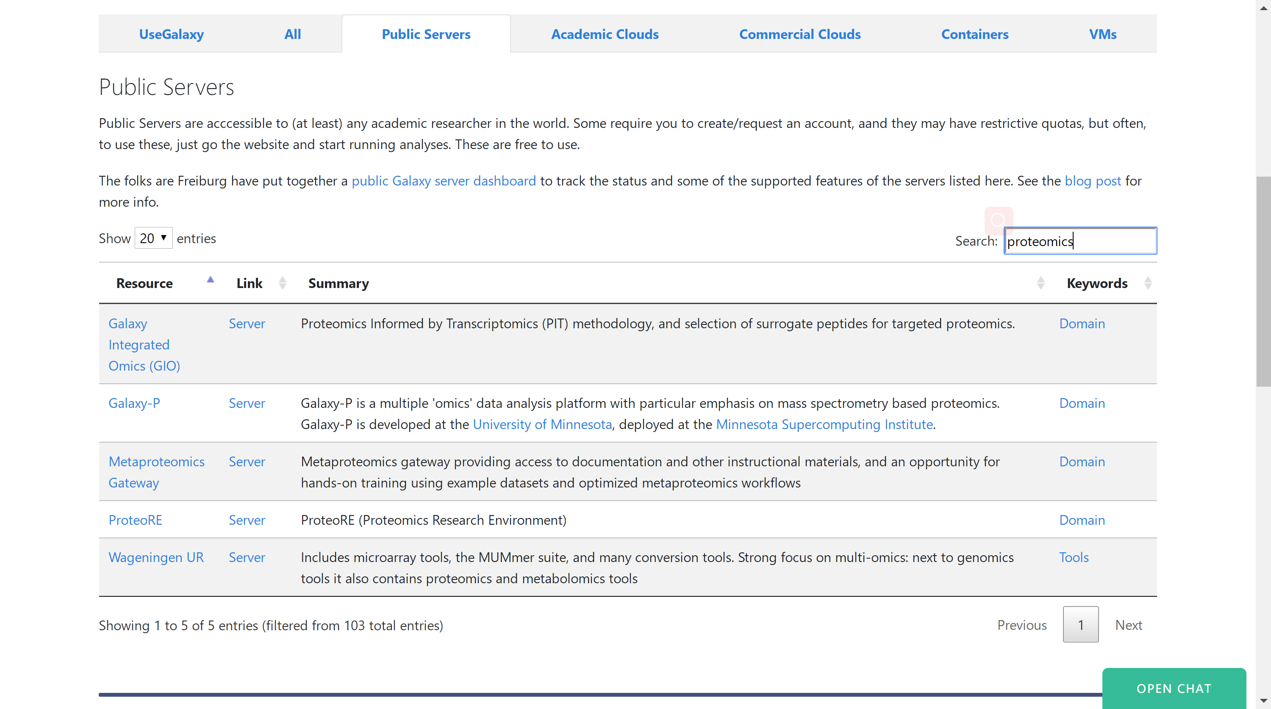Click the scrollbar up arrow
1271x709 pixels.
coord(1263,8)
